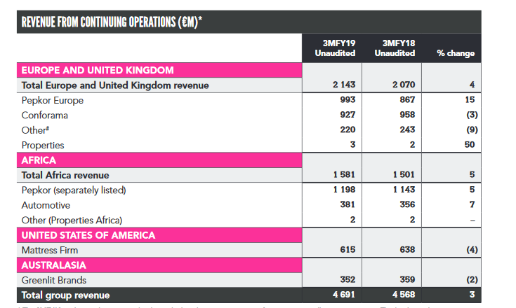Select the Automotive row label

coord(46,205)
